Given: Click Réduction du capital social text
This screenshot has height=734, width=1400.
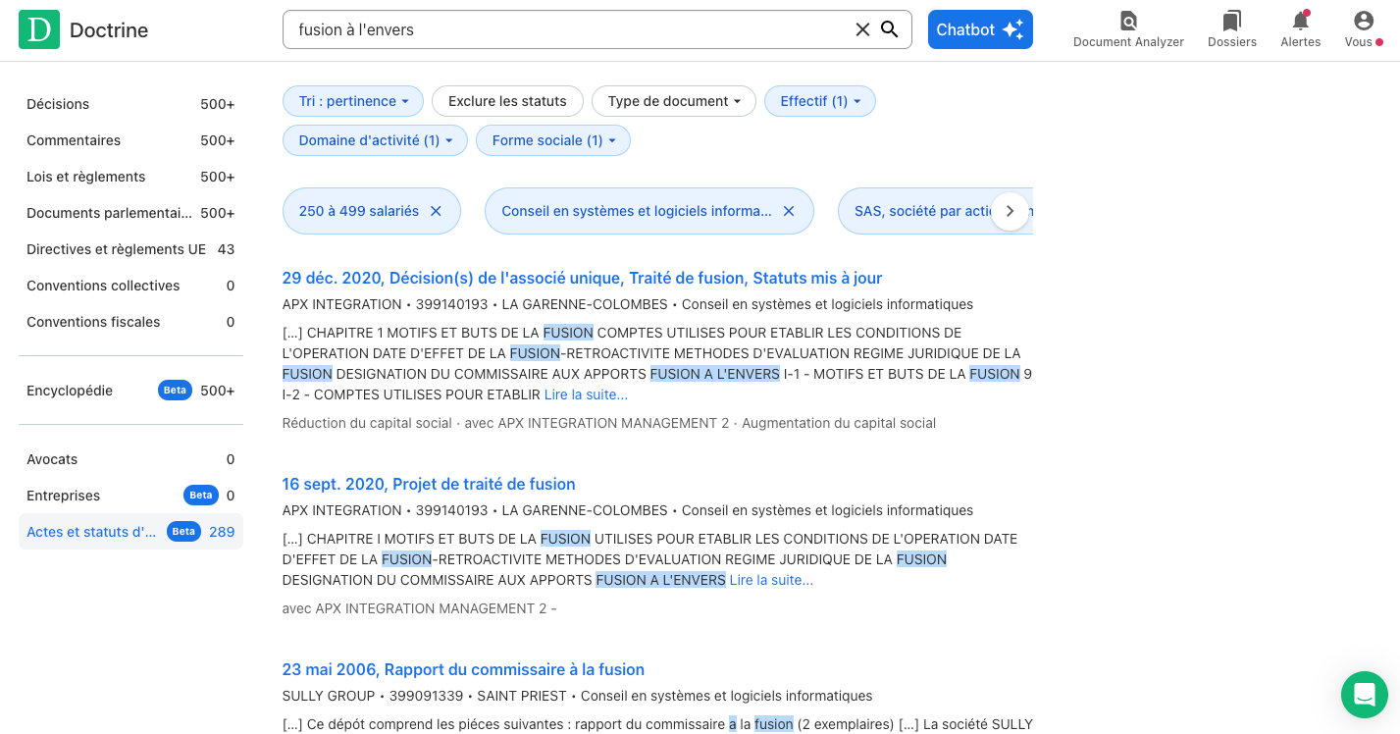Looking at the screenshot, I should click(x=367, y=423).
